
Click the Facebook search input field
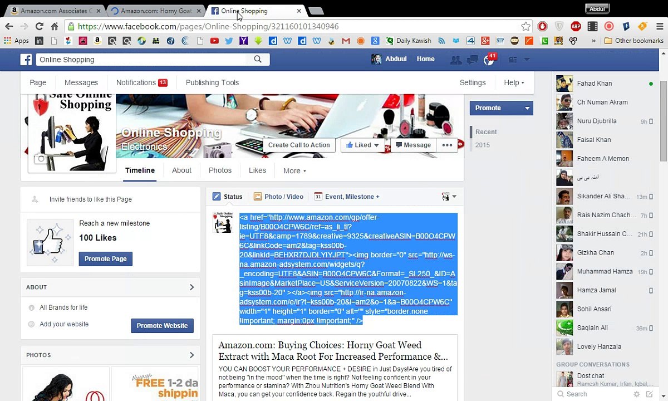[142, 60]
